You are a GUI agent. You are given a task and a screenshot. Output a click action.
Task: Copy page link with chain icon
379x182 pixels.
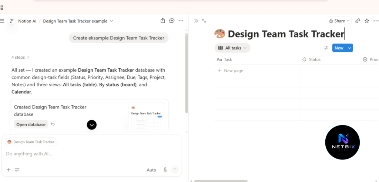pos(358,21)
